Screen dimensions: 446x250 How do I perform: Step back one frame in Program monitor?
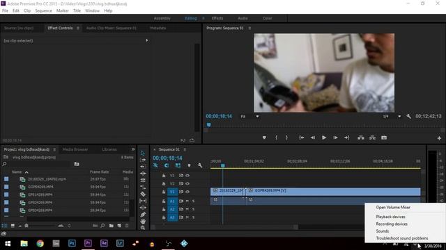313,137
